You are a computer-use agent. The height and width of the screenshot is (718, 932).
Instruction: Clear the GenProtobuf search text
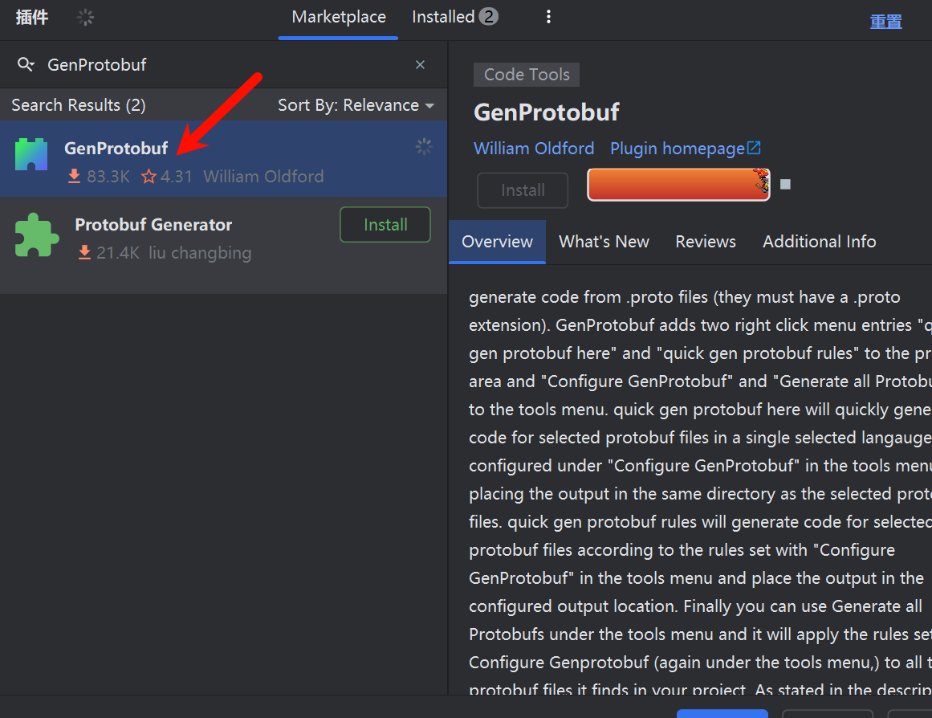pyautogui.click(x=420, y=65)
